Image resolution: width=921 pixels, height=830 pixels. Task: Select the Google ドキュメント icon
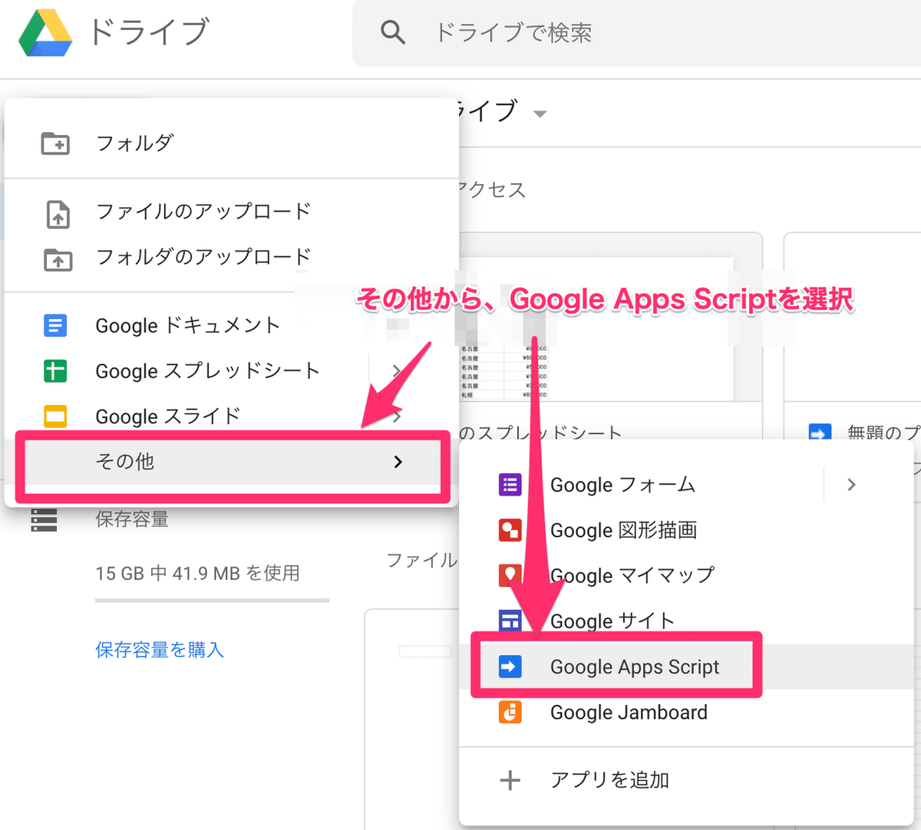(x=55, y=325)
